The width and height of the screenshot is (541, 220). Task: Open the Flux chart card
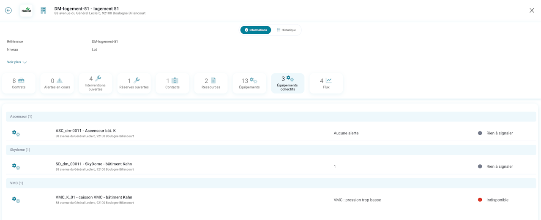click(326, 83)
